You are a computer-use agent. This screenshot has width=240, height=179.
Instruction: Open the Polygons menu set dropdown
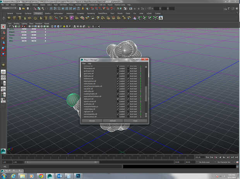pyautogui.click(x=9, y=9)
